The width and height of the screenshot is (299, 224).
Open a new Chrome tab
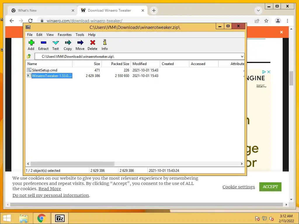(x=154, y=10)
